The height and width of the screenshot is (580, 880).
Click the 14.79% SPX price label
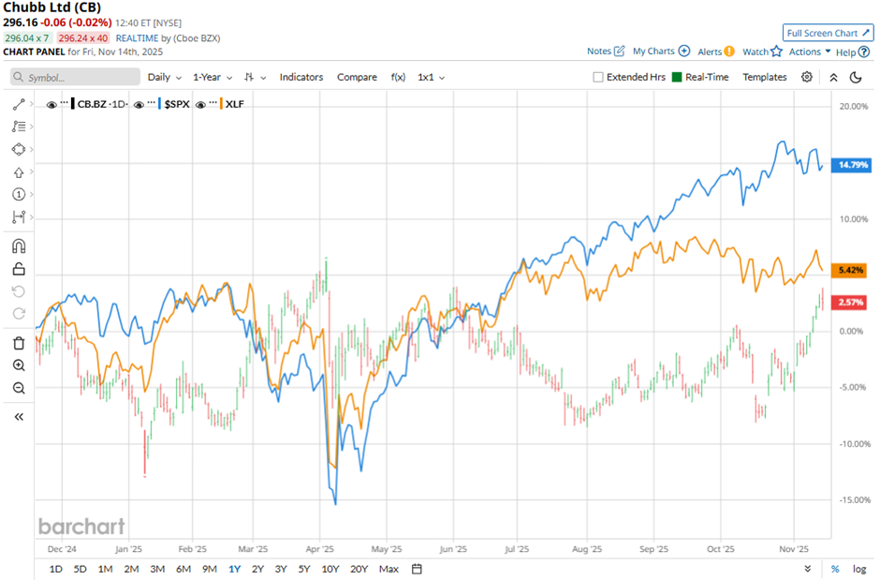coord(851,165)
